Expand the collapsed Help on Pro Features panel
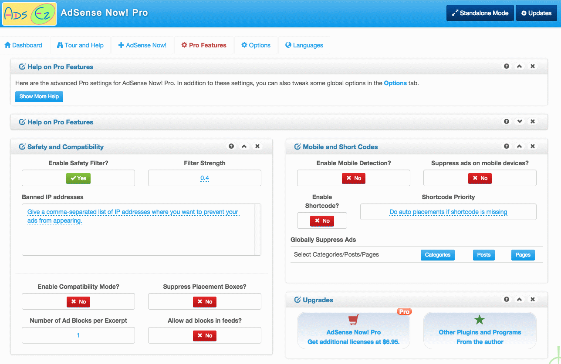Image resolution: width=561 pixels, height=364 pixels. click(519, 122)
